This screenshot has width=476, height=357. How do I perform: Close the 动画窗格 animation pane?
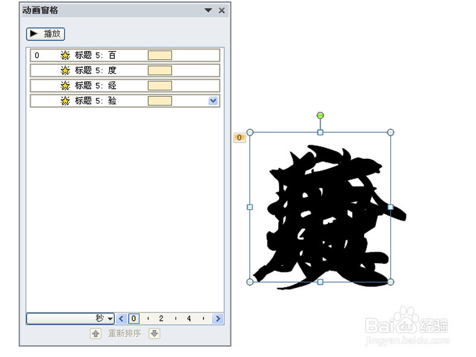tap(221, 10)
